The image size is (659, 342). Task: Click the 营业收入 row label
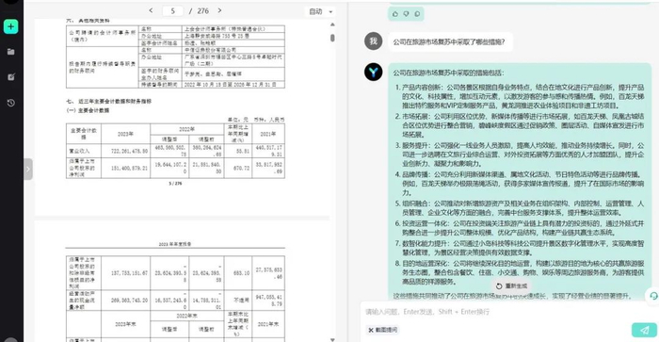79,151
